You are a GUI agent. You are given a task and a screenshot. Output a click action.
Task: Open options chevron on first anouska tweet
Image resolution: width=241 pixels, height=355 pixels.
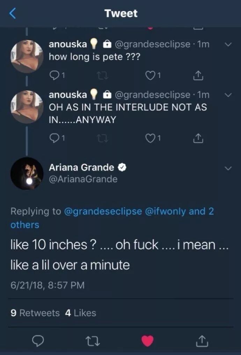(227, 45)
